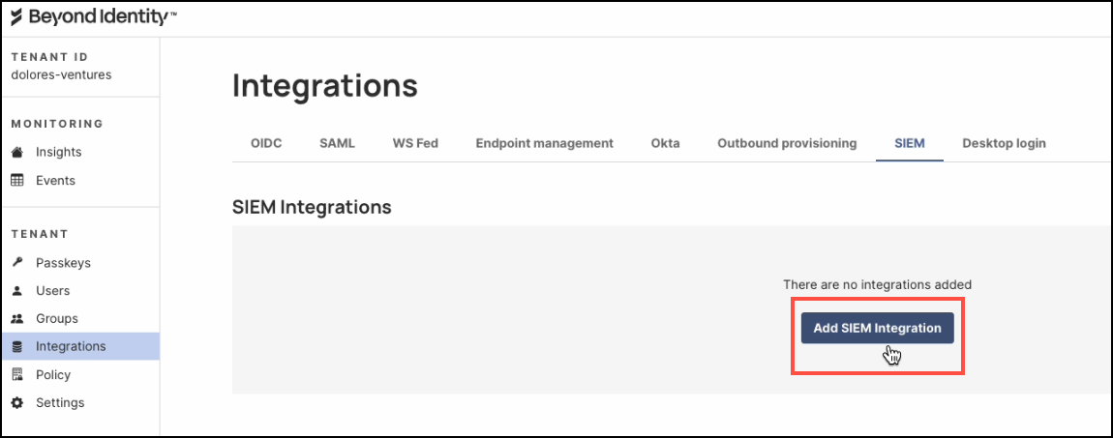Switch to the OIDC tab
Screen dimensions: 1113x438
(266, 143)
